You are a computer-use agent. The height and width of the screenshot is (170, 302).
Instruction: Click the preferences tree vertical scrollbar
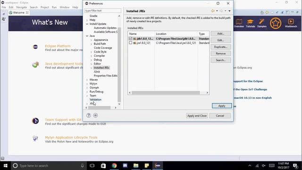point(119,65)
